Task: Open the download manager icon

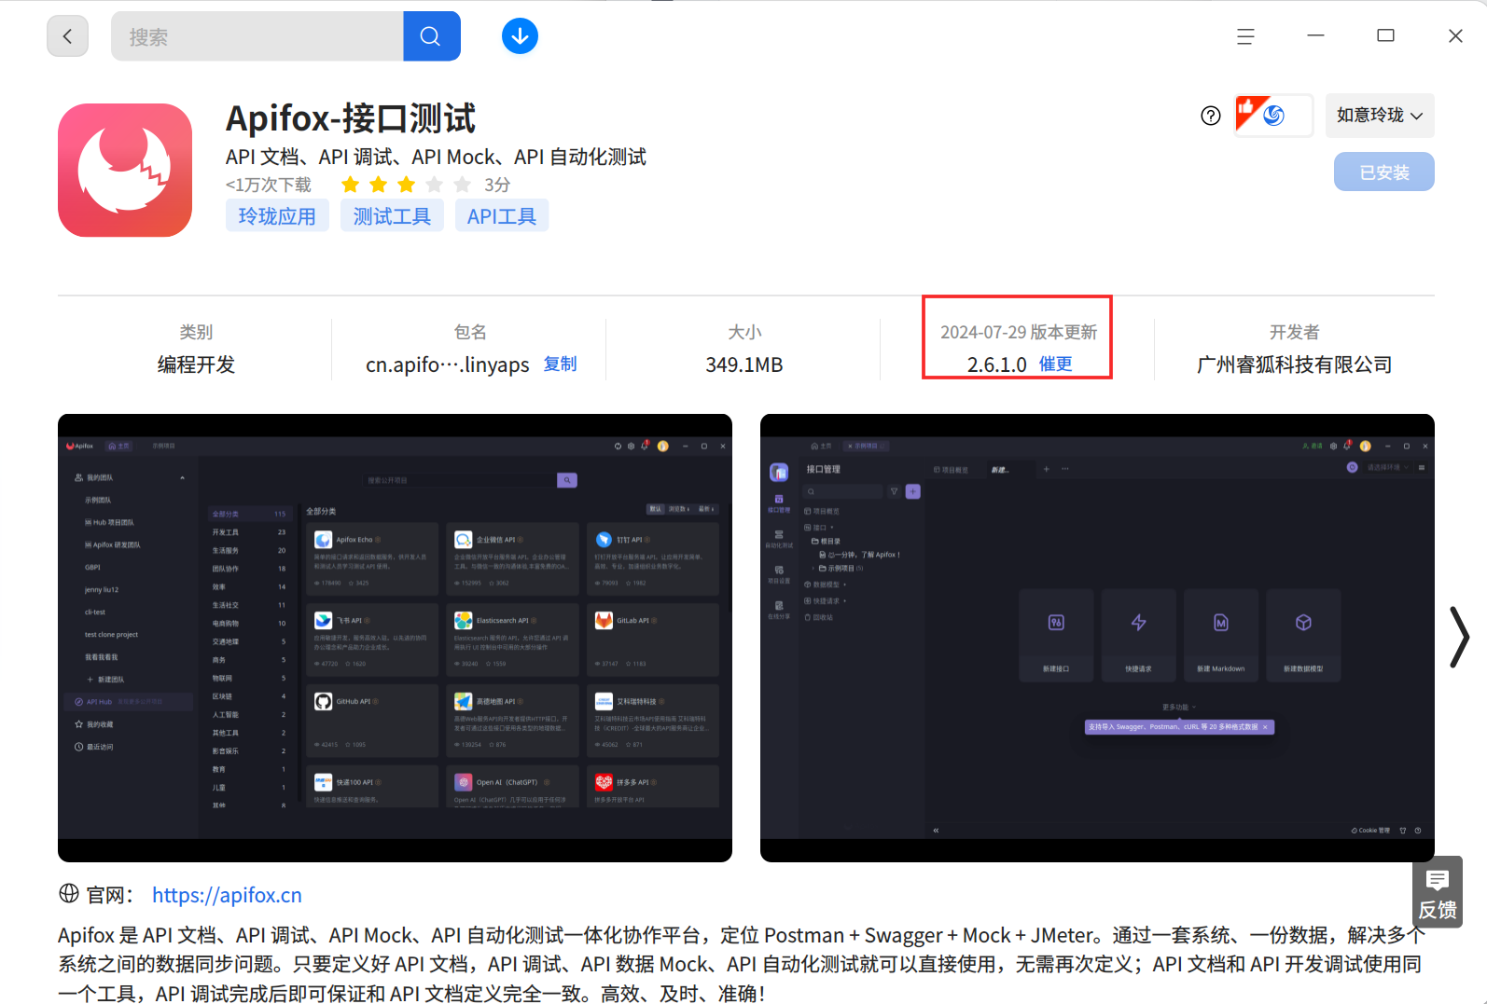Action: (x=520, y=36)
